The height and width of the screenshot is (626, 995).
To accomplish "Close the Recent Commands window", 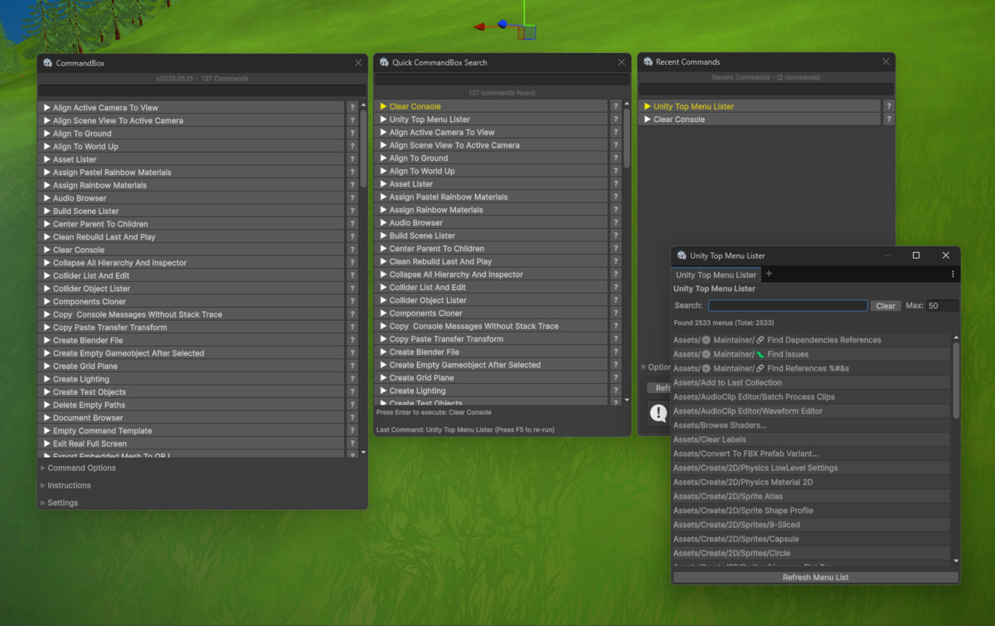I will point(886,61).
